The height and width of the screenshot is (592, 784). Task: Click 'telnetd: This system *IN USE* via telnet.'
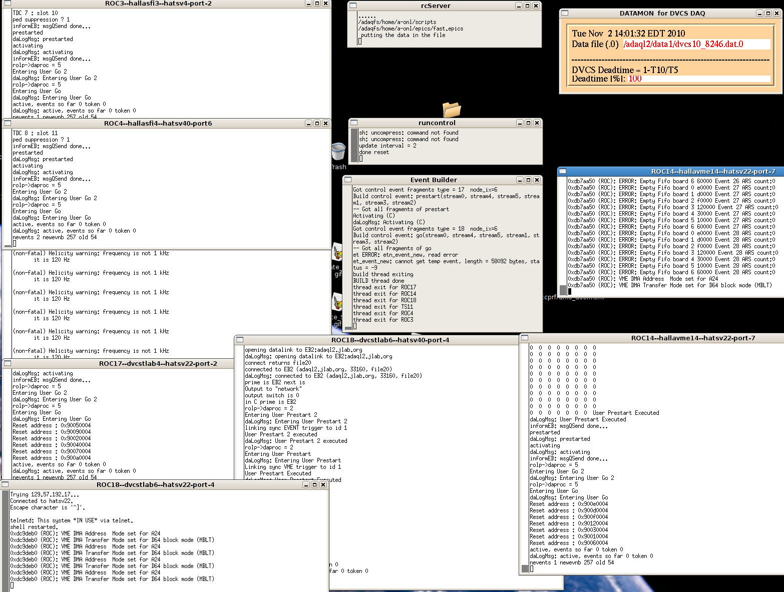[72, 520]
